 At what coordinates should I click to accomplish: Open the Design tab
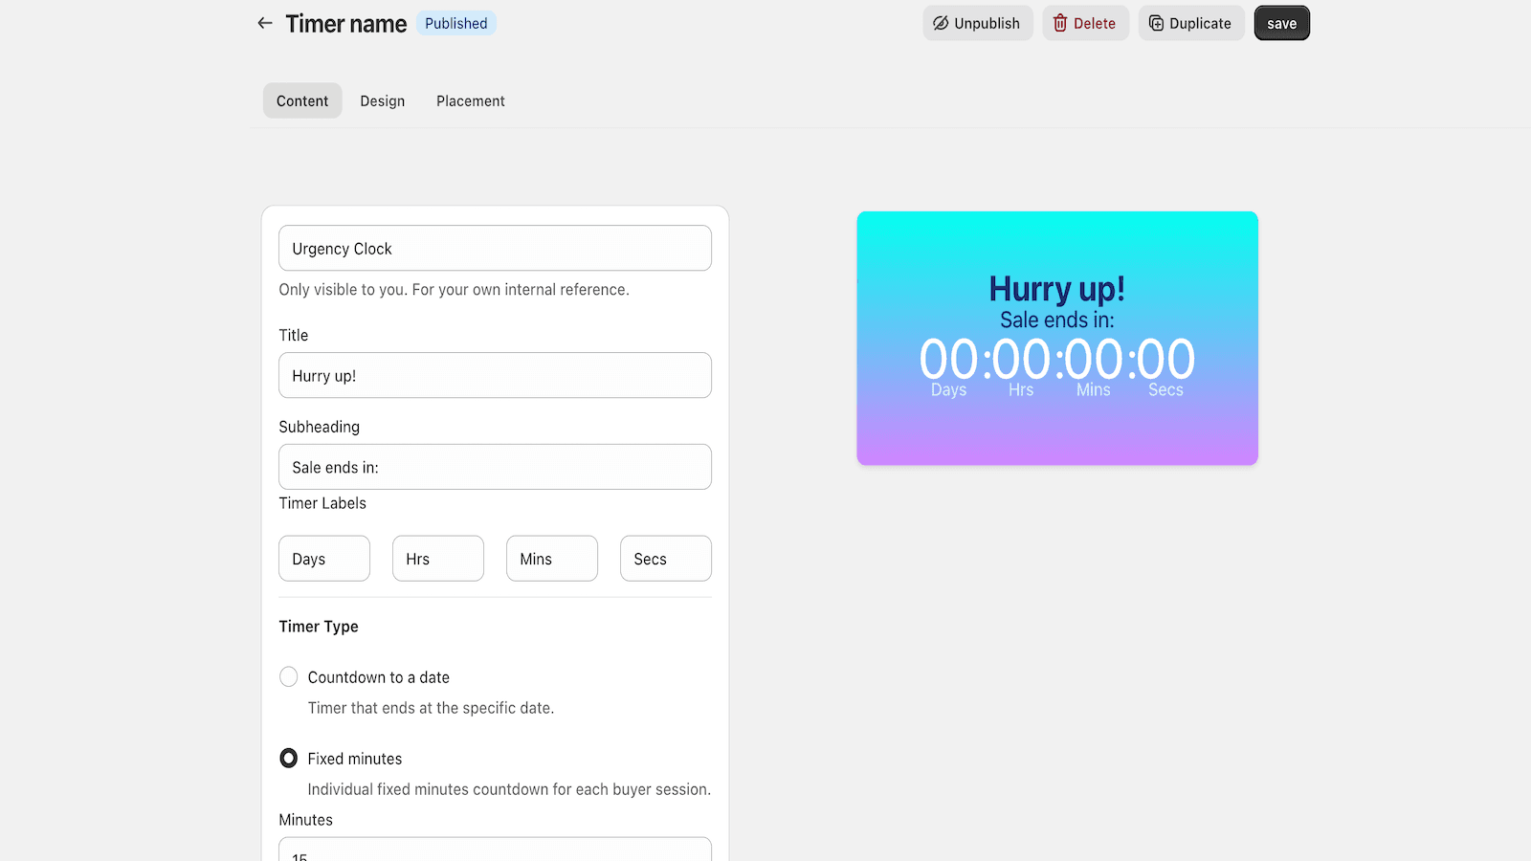[382, 100]
